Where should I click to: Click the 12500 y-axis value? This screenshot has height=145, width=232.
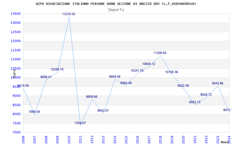tap(15, 32)
